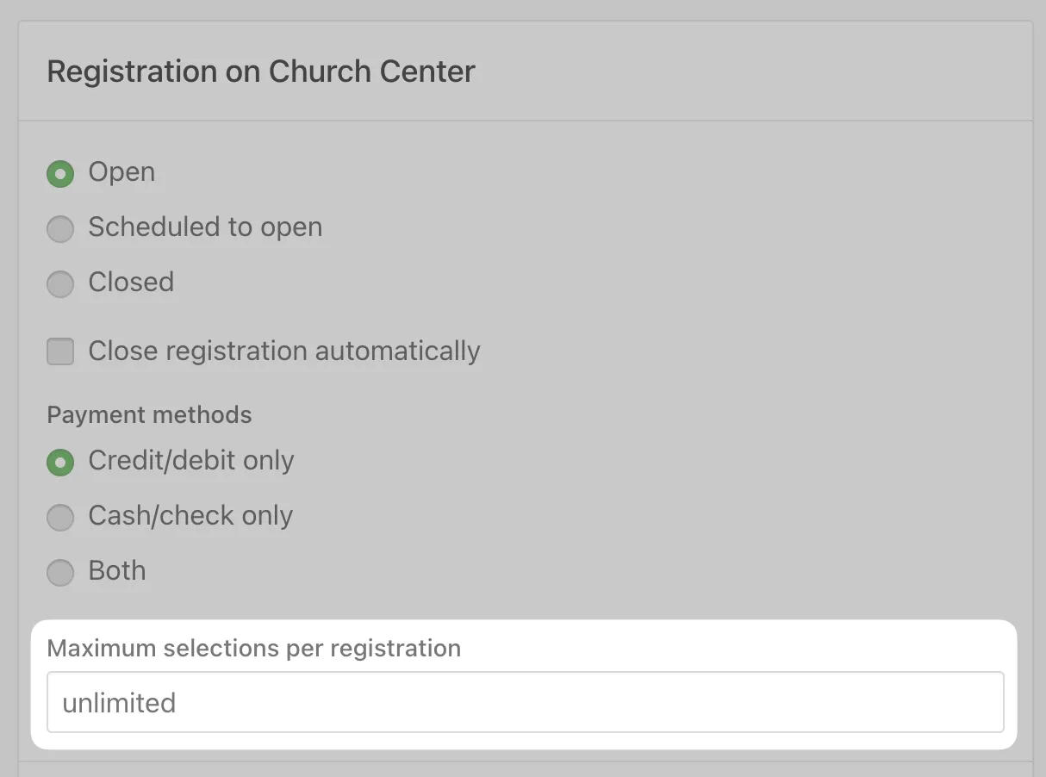Enable the Close registration automatically checkbox
Screen dimensions: 1046x777
(x=60, y=351)
